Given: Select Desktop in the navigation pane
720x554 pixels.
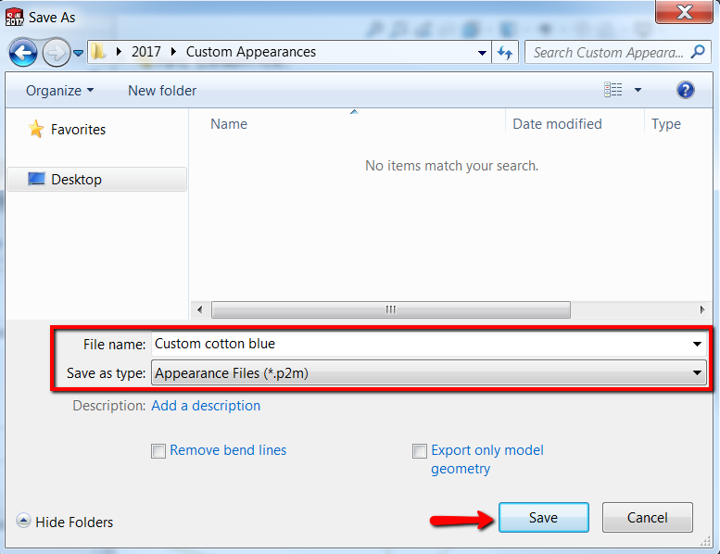Looking at the screenshot, I should (97, 179).
